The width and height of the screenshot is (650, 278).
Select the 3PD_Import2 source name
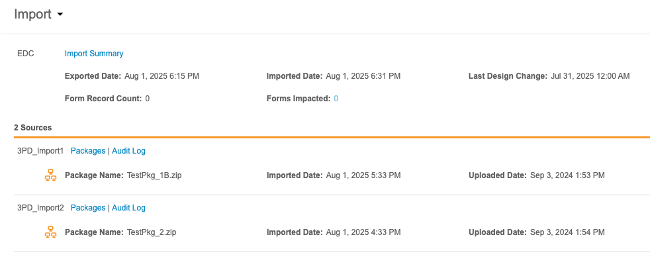pyautogui.click(x=40, y=208)
